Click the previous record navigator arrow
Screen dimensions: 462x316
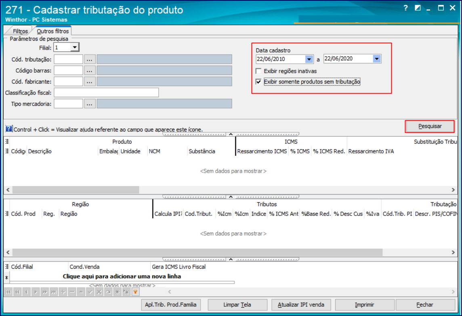point(27,292)
